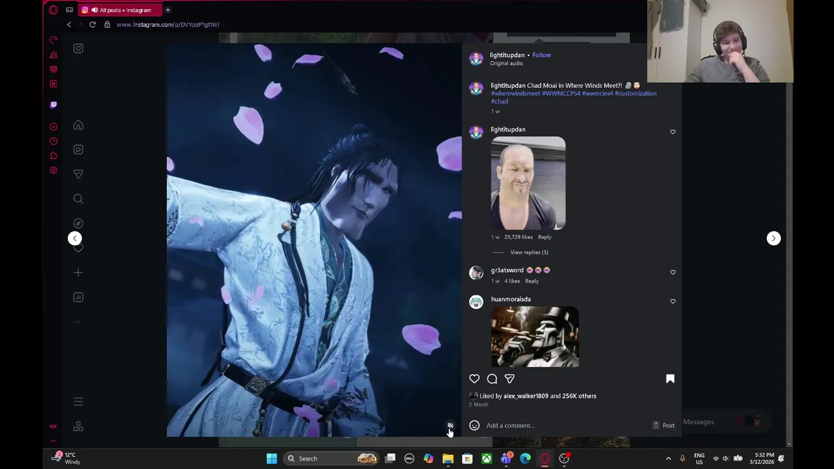This screenshot has width=834, height=469.
Task: Open #wherewindsmeet hashtag
Action: pos(515,93)
